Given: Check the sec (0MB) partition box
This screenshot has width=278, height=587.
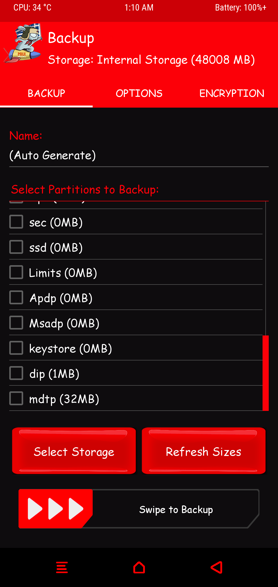Looking at the screenshot, I should click(x=16, y=222).
